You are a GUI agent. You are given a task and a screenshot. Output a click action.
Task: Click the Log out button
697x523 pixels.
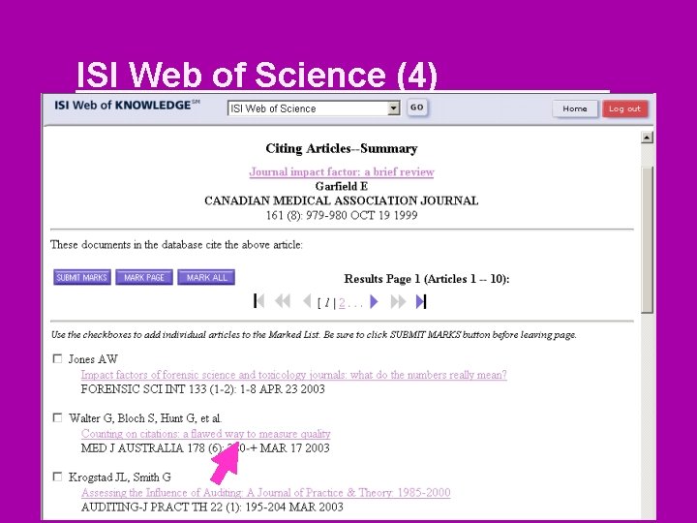(x=624, y=108)
